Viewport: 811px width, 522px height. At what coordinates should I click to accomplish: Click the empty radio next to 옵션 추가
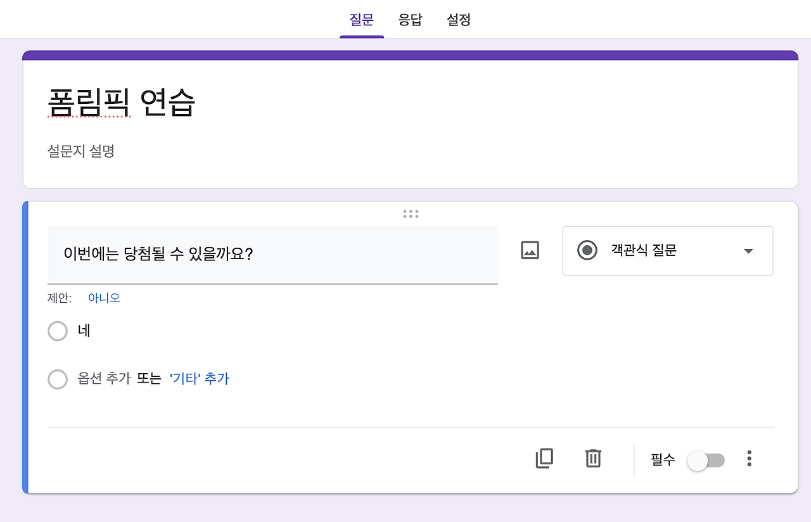(58, 379)
